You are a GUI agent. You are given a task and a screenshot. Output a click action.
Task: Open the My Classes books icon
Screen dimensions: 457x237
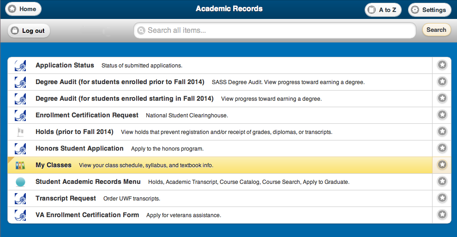[x=20, y=165]
